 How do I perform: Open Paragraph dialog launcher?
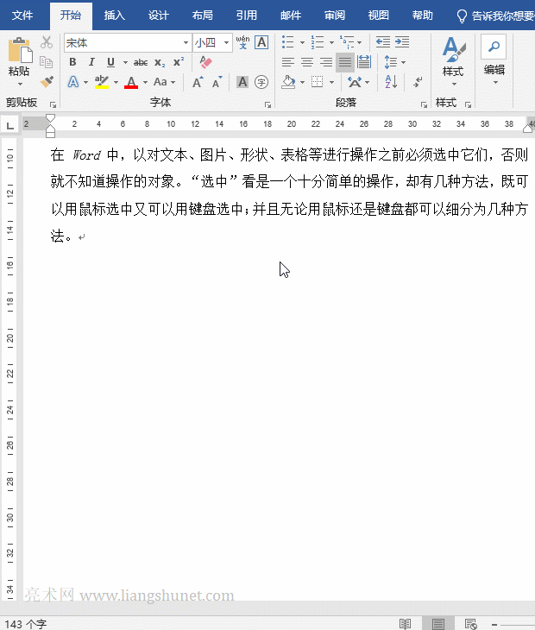coord(424,105)
